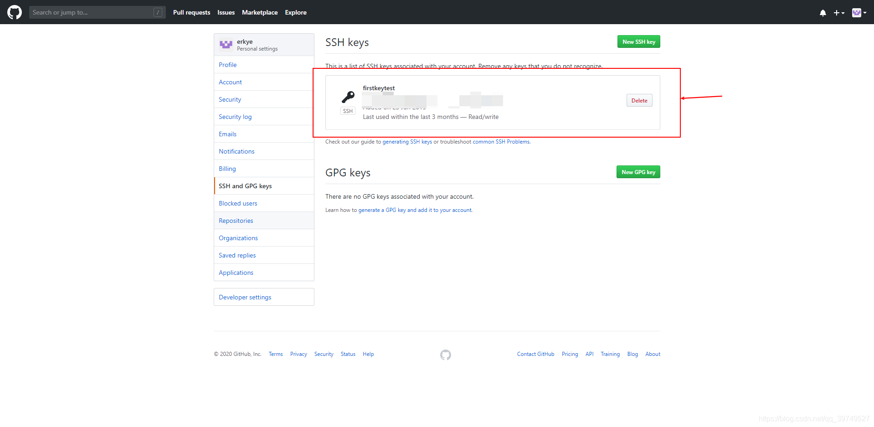Image resolution: width=874 pixels, height=427 pixels.
Task: Open the notifications bell icon
Action: tap(823, 13)
